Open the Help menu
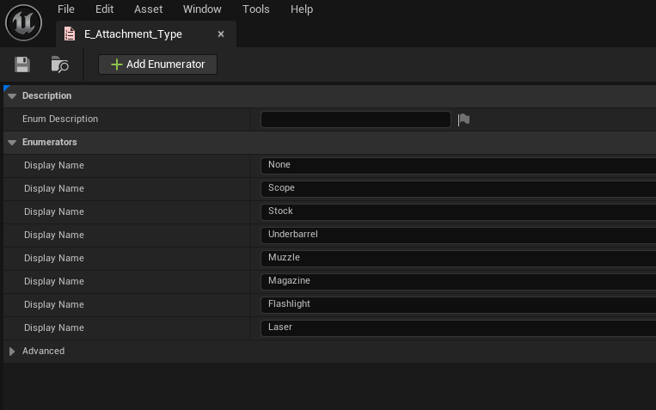656x410 pixels. (302, 9)
